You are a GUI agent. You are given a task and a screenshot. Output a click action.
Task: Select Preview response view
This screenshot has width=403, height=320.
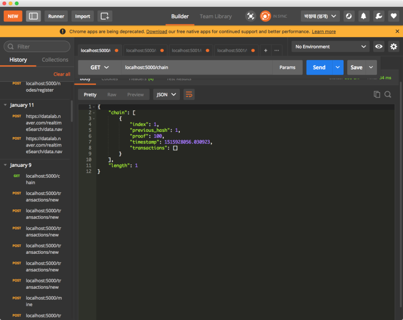point(136,94)
